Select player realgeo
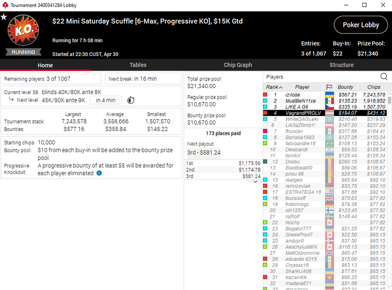Image resolution: width=392 pixels, height=290 pixels. tap(324, 180)
